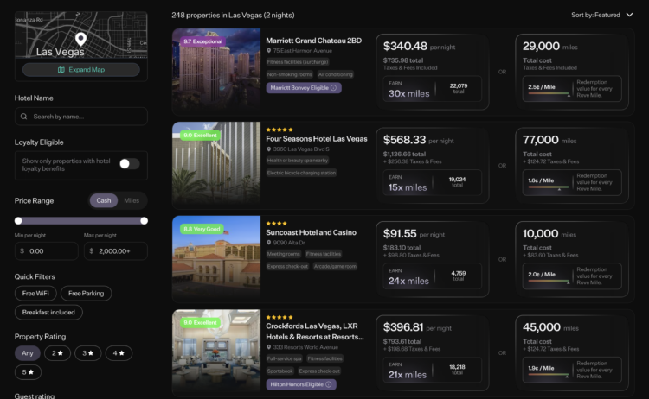The height and width of the screenshot is (399, 649).
Task: Click the map location pin marker
Action: pos(80,39)
